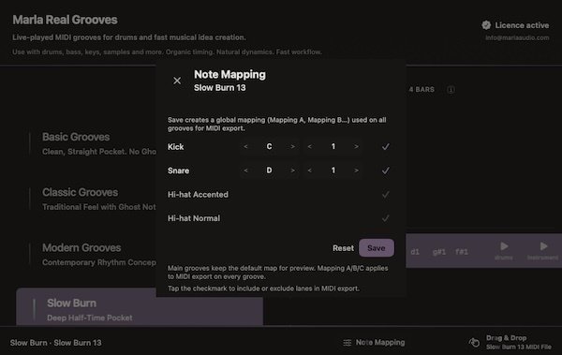This screenshot has width=562, height=355.
Task: Decrease Kick octave number
Action: tap(310, 147)
